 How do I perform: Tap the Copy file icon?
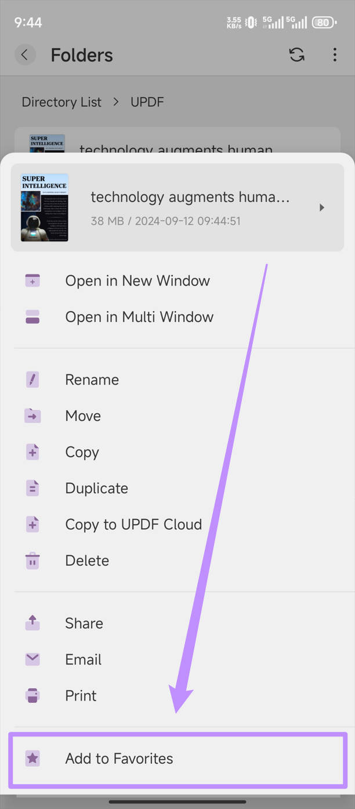click(x=32, y=452)
